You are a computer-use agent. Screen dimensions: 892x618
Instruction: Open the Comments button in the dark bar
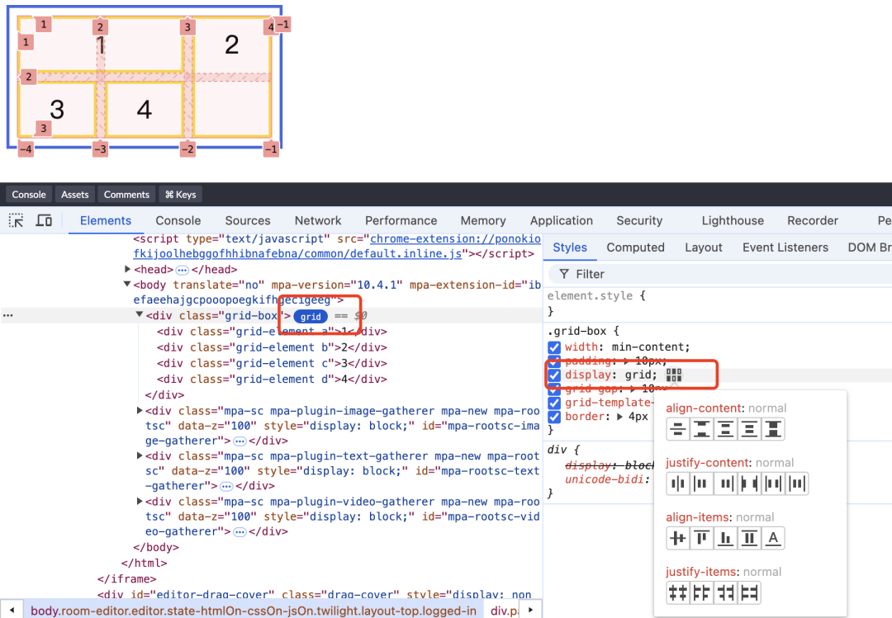click(x=126, y=195)
